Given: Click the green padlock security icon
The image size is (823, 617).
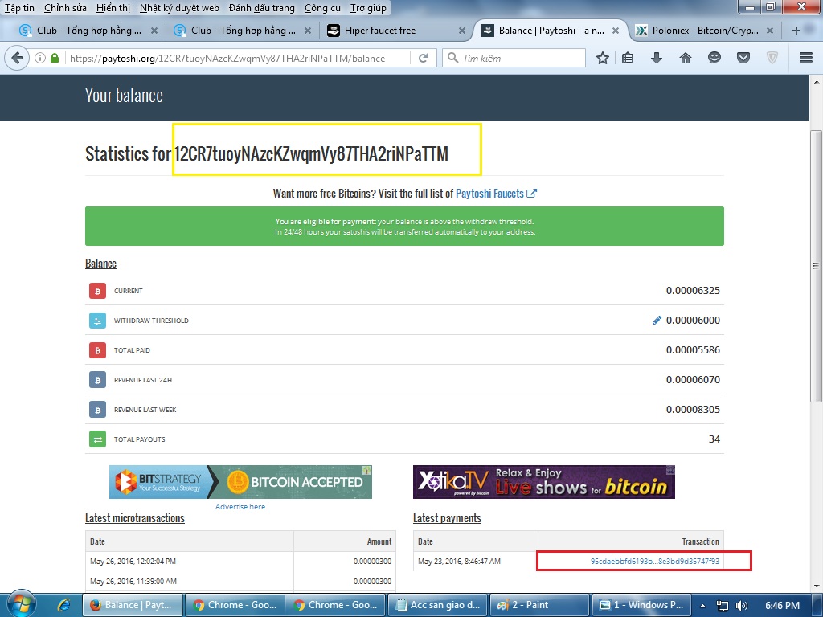Looking at the screenshot, I should 55,58.
